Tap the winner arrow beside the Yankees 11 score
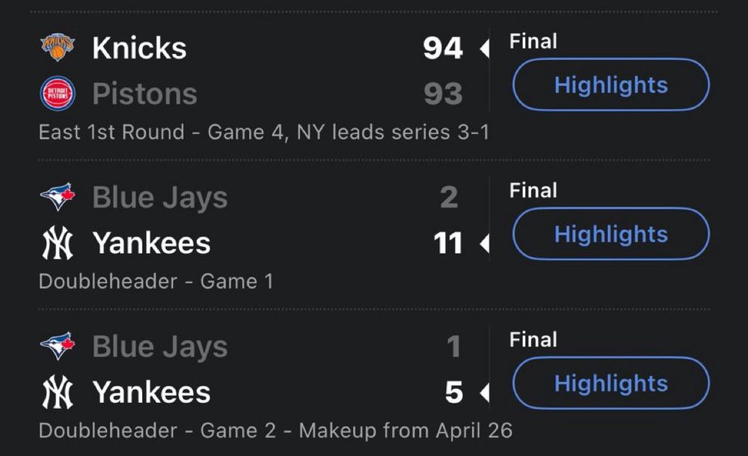This screenshot has width=748, height=456. point(483,243)
